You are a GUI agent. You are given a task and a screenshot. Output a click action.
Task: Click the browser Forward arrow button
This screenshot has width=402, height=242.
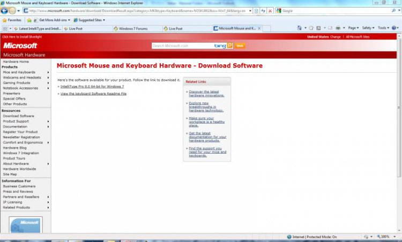(x=12, y=11)
